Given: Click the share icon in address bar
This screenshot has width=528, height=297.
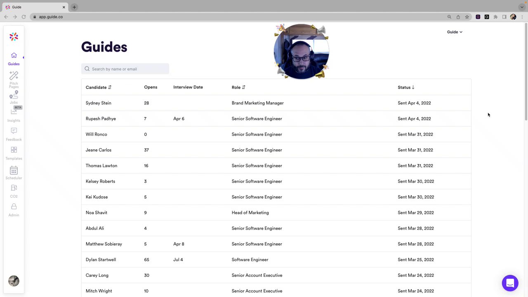Looking at the screenshot, I should [x=458, y=17].
